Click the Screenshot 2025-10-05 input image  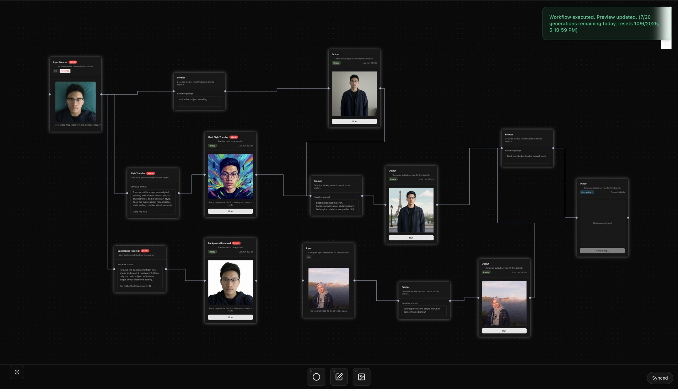[x=328, y=288]
